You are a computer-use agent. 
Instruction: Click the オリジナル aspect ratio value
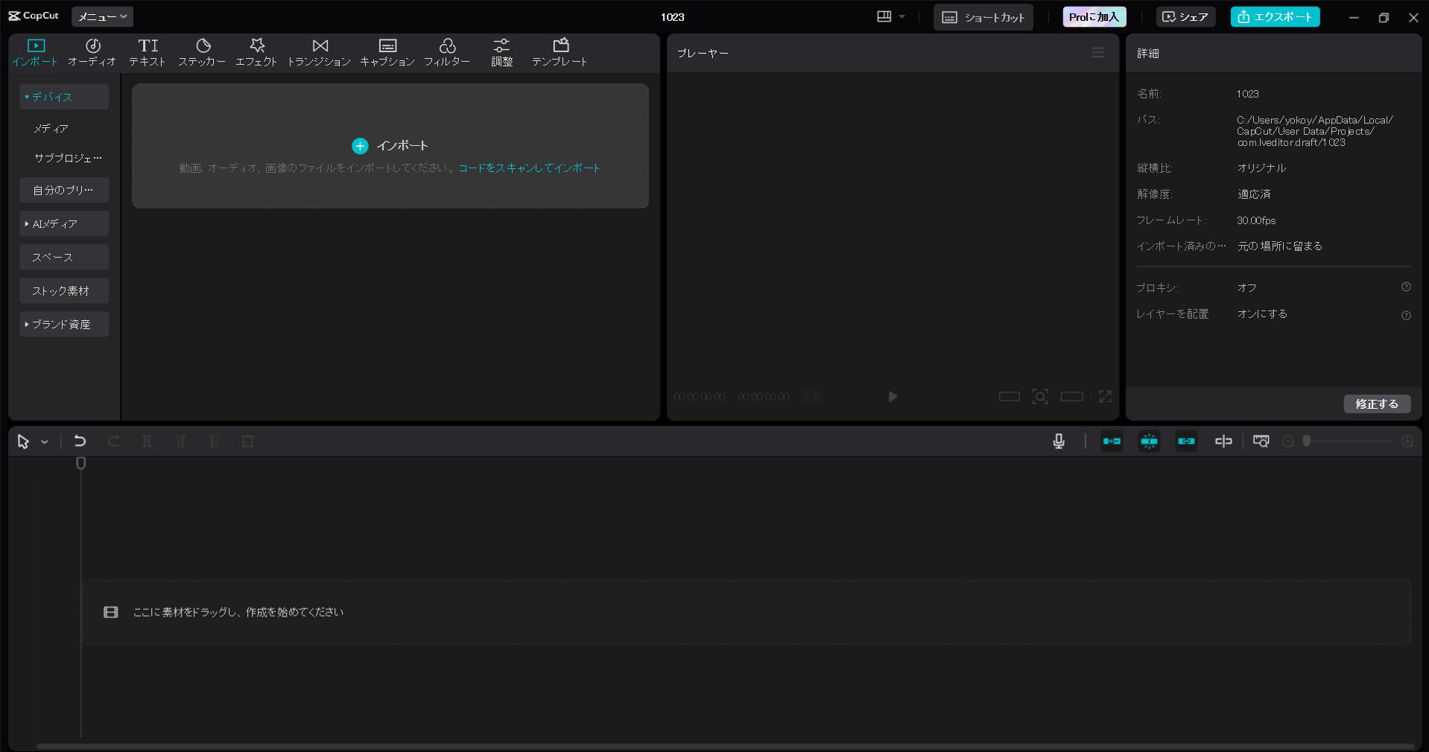pos(1261,168)
